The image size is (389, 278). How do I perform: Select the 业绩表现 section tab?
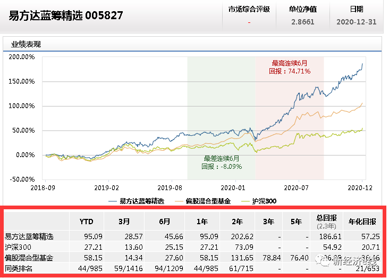[26, 44]
